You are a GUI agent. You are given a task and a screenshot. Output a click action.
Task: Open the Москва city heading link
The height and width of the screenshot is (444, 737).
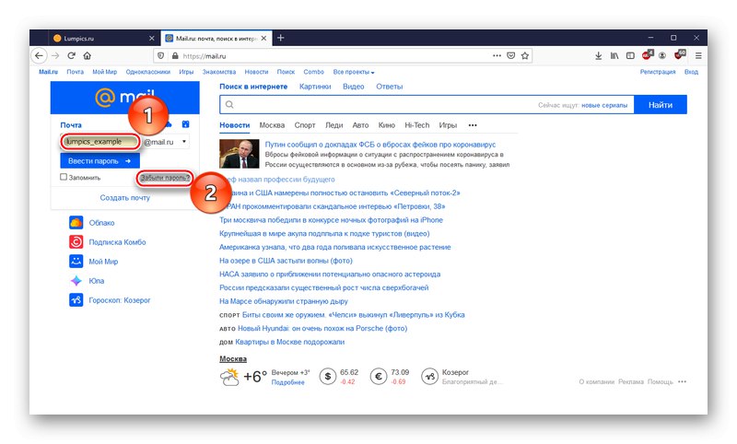[233, 358]
